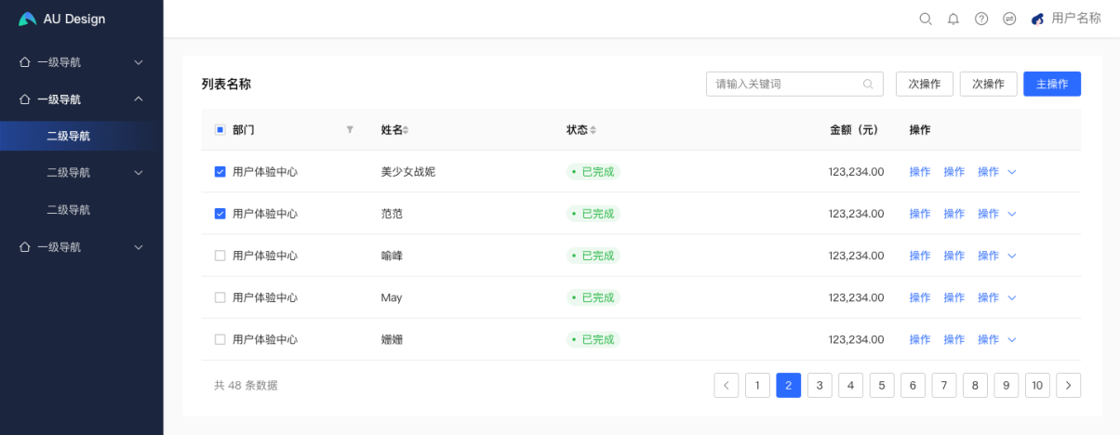
Task: Check the May row checkbox
Action: coord(220,297)
